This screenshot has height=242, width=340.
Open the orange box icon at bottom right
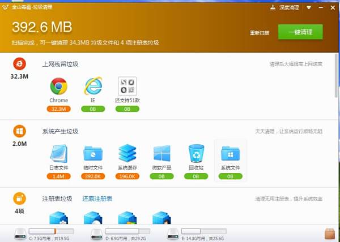(330, 234)
